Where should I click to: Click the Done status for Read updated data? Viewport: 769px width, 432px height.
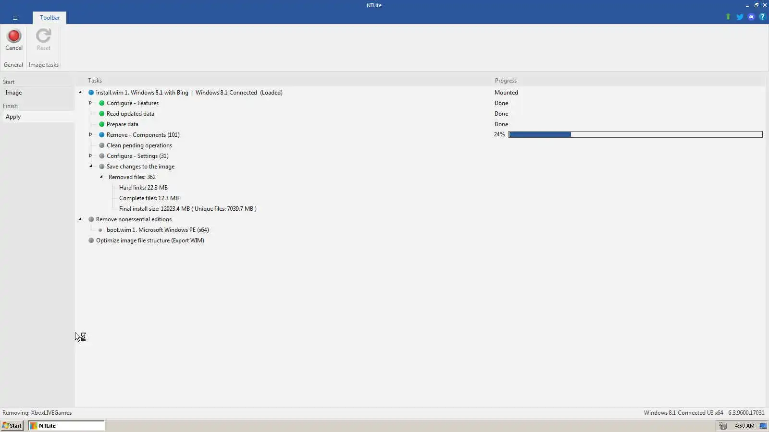(x=501, y=114)
